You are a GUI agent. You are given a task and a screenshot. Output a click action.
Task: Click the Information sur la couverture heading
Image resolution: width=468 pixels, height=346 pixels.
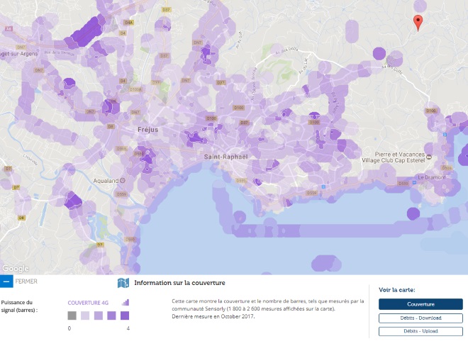tap(172, 284)
